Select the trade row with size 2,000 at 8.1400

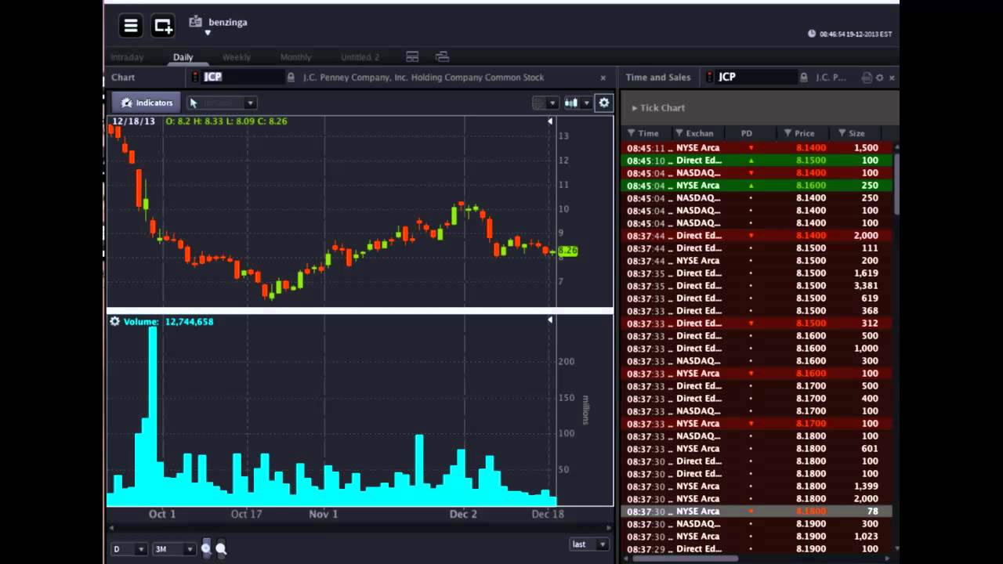tap(757, 236)
